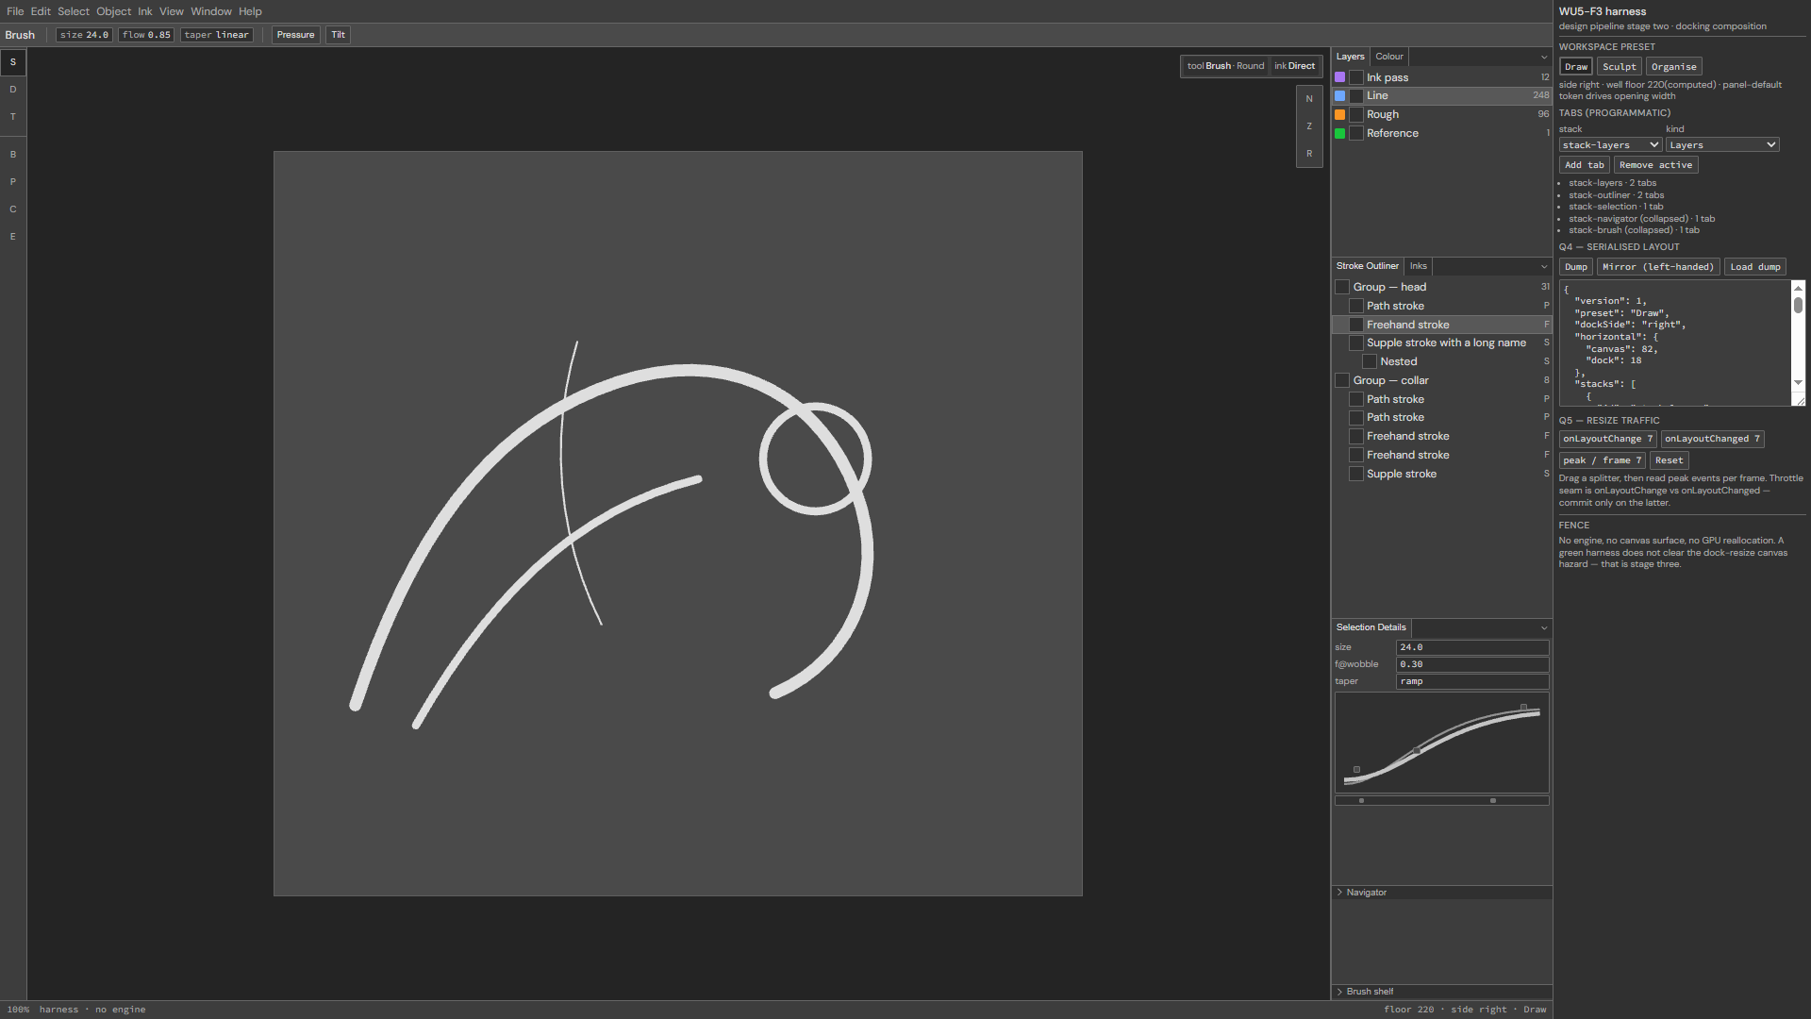The image size is (1811, 1019).
Task: Click the green swatch of Reference layer
Action: [x=1339, y=133]
